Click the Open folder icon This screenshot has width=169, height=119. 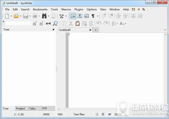(16, 16)
